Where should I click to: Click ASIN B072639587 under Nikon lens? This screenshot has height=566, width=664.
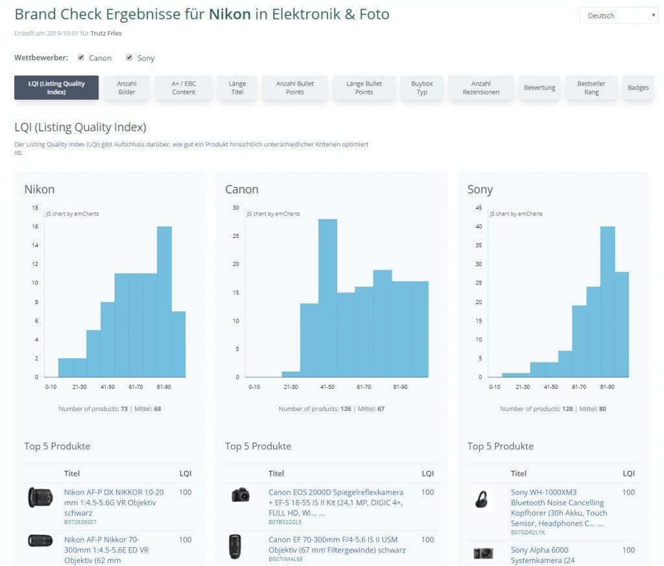80,523
